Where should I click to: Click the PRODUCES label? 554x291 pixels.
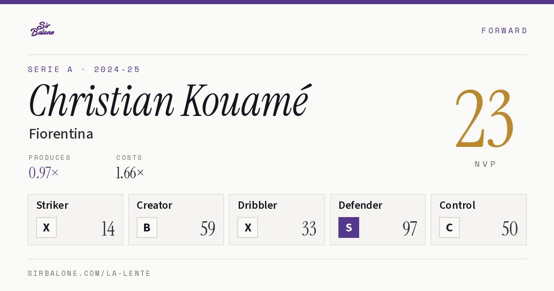coord(50,158)
